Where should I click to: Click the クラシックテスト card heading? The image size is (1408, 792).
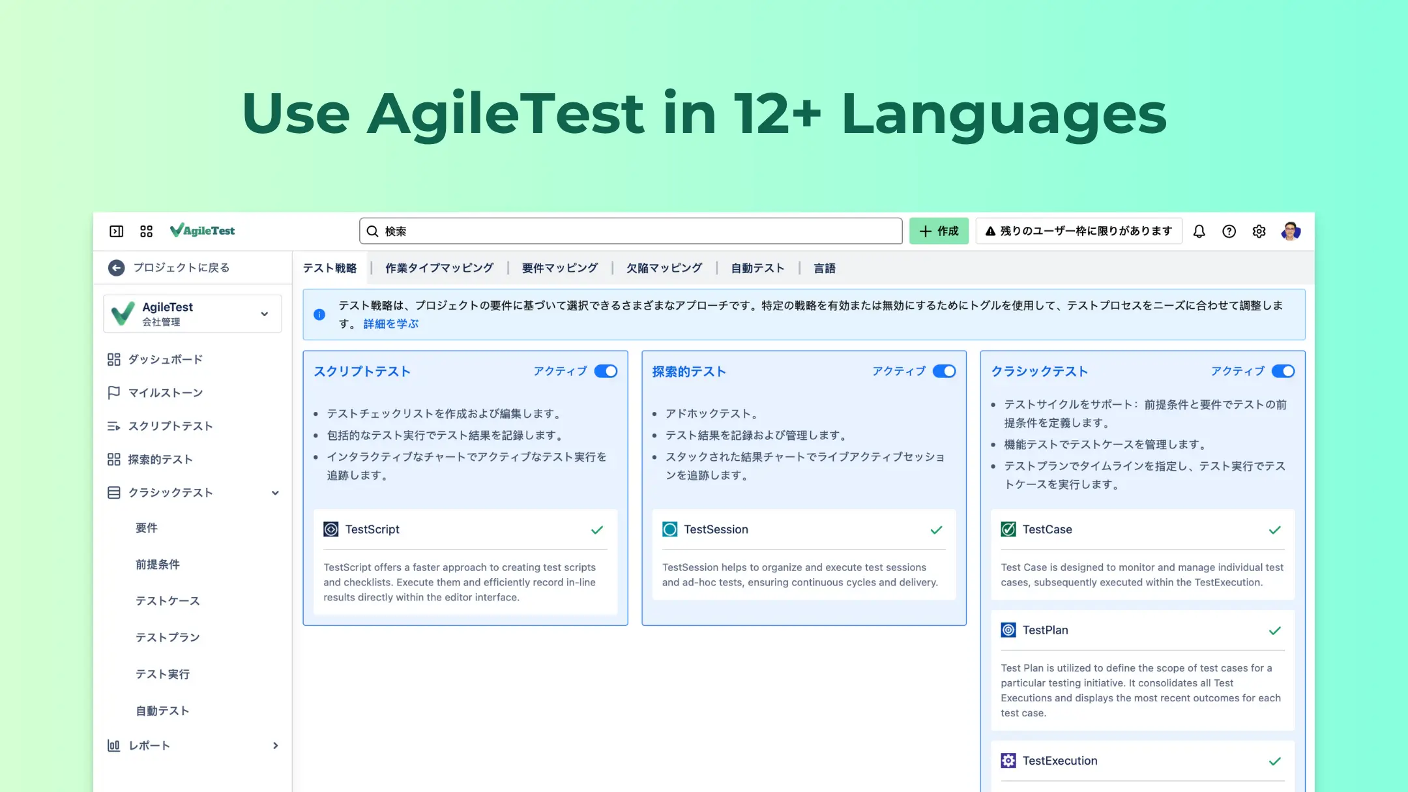point(1040,372)
